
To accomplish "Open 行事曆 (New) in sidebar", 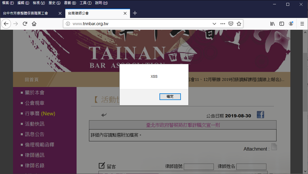I will (x=40, y=113).
